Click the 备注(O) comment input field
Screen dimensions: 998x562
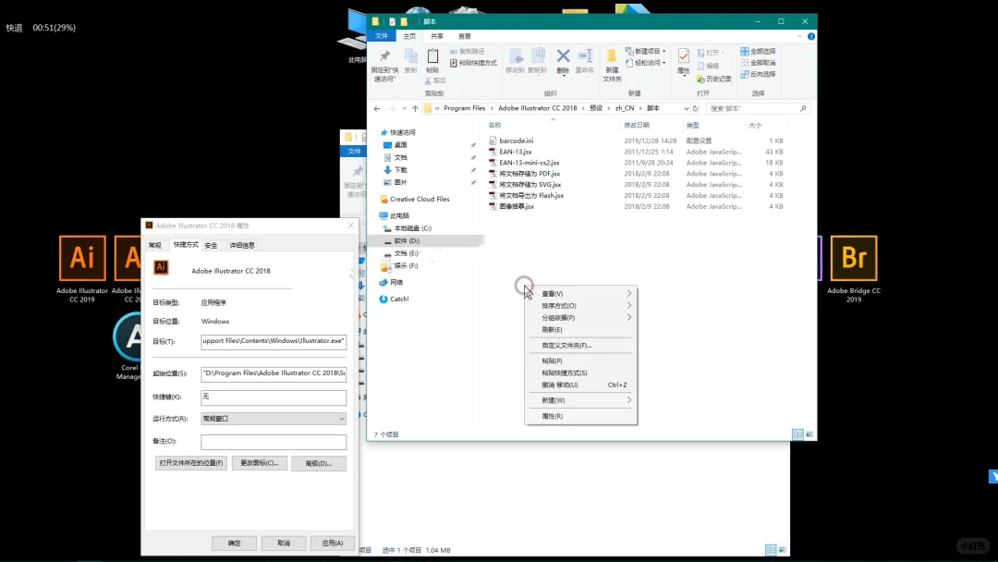pos(274,442)
